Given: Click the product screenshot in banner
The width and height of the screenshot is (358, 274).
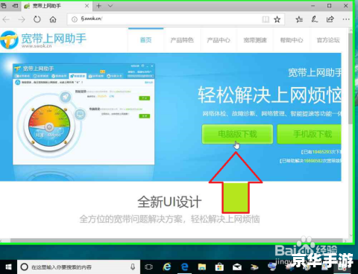Looking at the screenshot, I should point(84,114).
